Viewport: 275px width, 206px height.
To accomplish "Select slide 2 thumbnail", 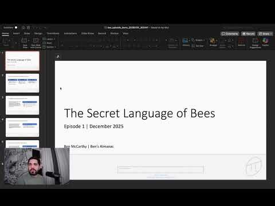I will tap(22, 83).
